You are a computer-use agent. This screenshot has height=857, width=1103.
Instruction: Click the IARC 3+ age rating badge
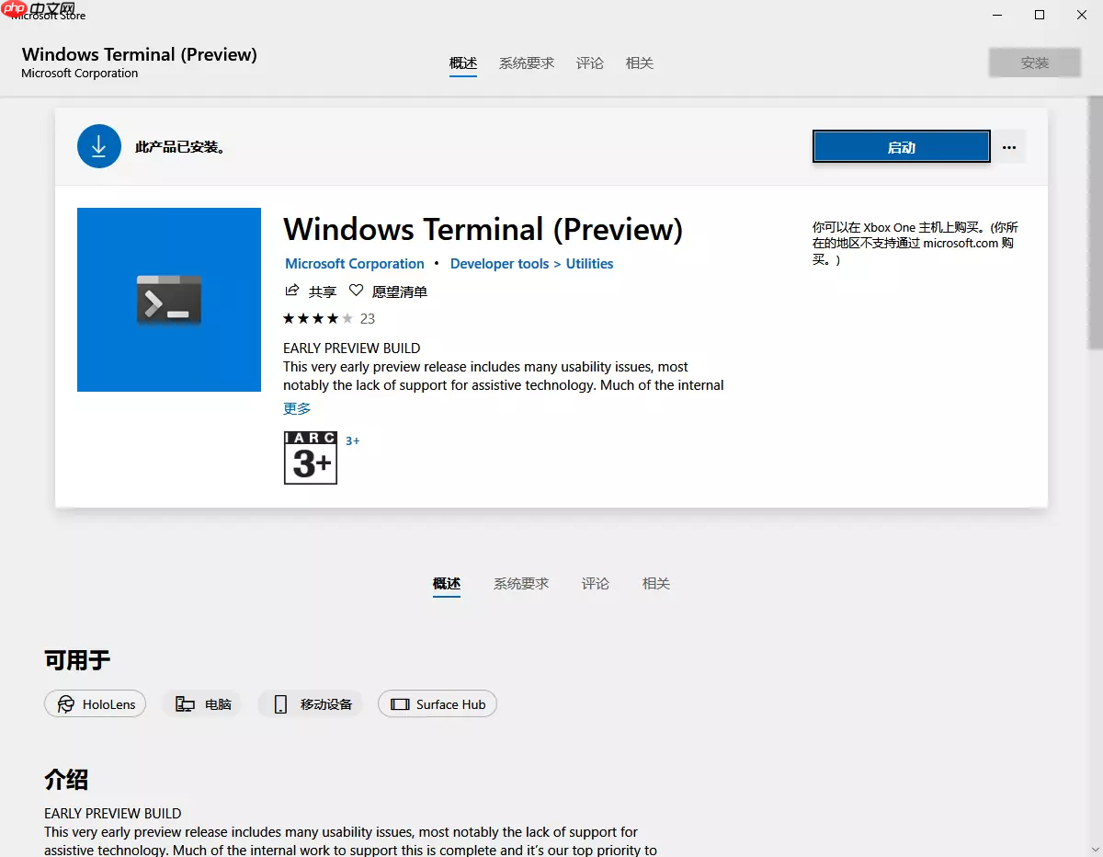coord(310,457)
